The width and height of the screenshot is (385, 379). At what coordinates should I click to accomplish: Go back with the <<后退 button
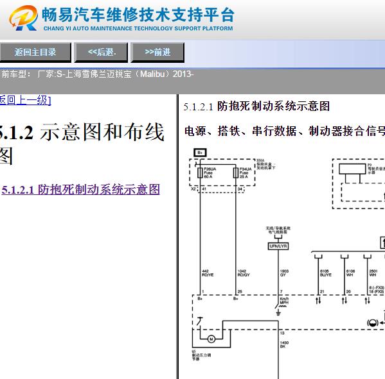coord(101,52)
